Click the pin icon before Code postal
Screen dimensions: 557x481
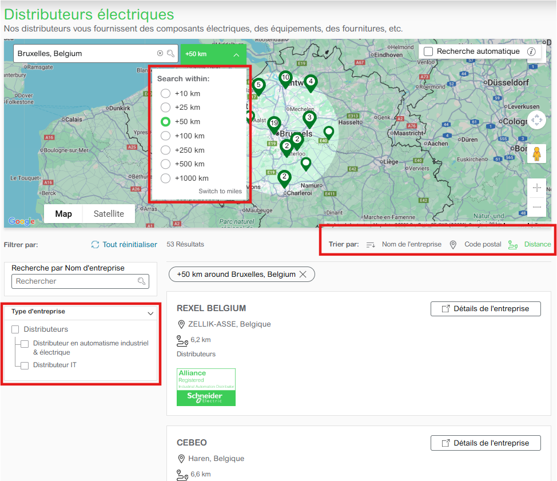(453, 244)
